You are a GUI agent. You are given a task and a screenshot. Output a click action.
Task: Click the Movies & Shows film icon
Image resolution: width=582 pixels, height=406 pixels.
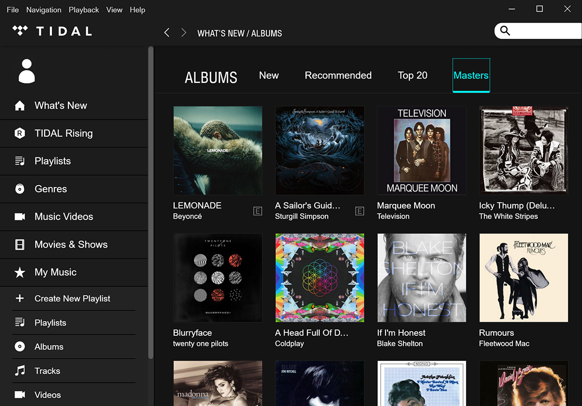[20, 245]
